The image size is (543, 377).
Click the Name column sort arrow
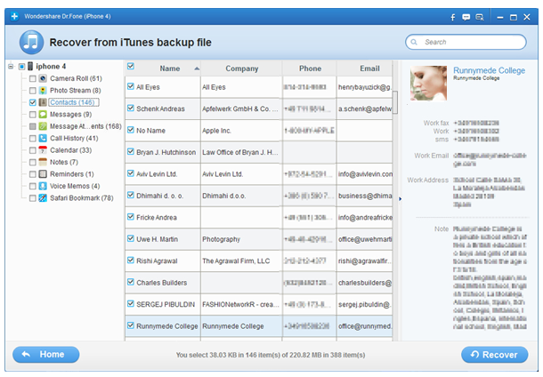[x=197, y=68]
